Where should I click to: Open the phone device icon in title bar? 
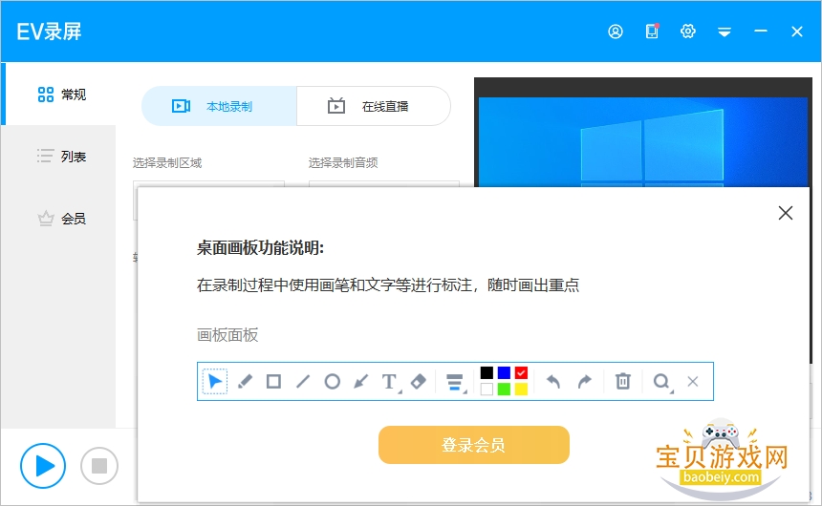(652, 32)
